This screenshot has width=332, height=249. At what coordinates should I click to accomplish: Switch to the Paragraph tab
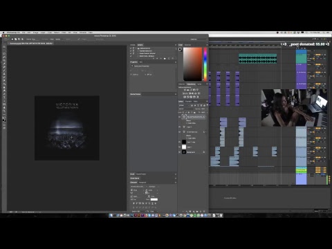tap(142, 183)
